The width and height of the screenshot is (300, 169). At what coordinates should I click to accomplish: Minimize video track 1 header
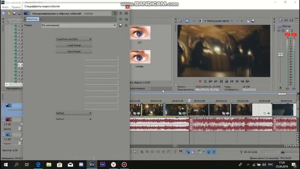point(4,105)
